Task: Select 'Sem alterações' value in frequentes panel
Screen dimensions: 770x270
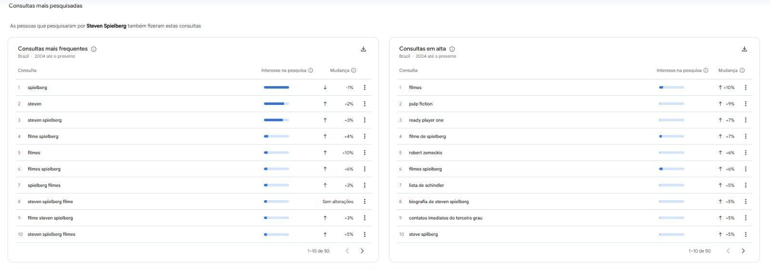Action: 338,202
